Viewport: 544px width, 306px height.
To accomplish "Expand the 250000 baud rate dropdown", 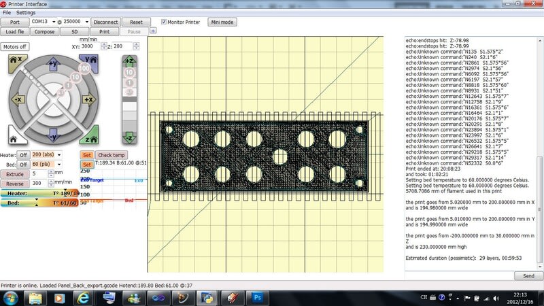I will coord(87,22).
